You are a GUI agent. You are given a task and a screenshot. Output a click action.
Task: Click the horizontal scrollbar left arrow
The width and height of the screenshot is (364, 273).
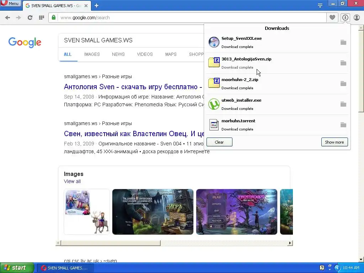(x=58, y=243)
